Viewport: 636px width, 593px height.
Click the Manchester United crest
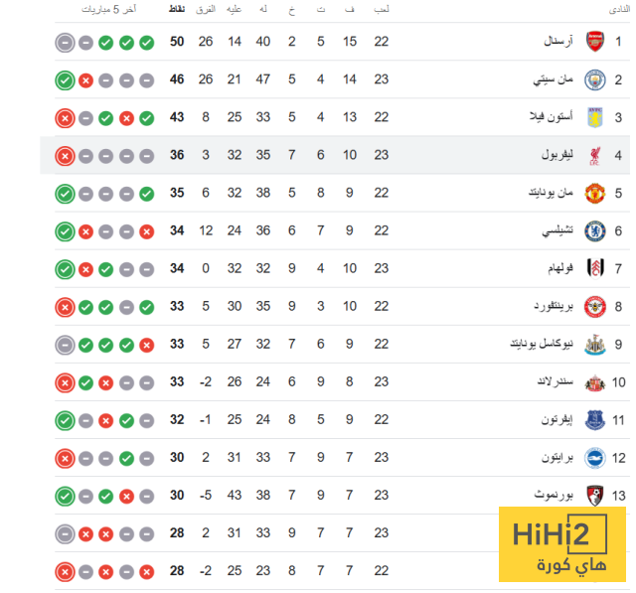click(x=594, y=193)
